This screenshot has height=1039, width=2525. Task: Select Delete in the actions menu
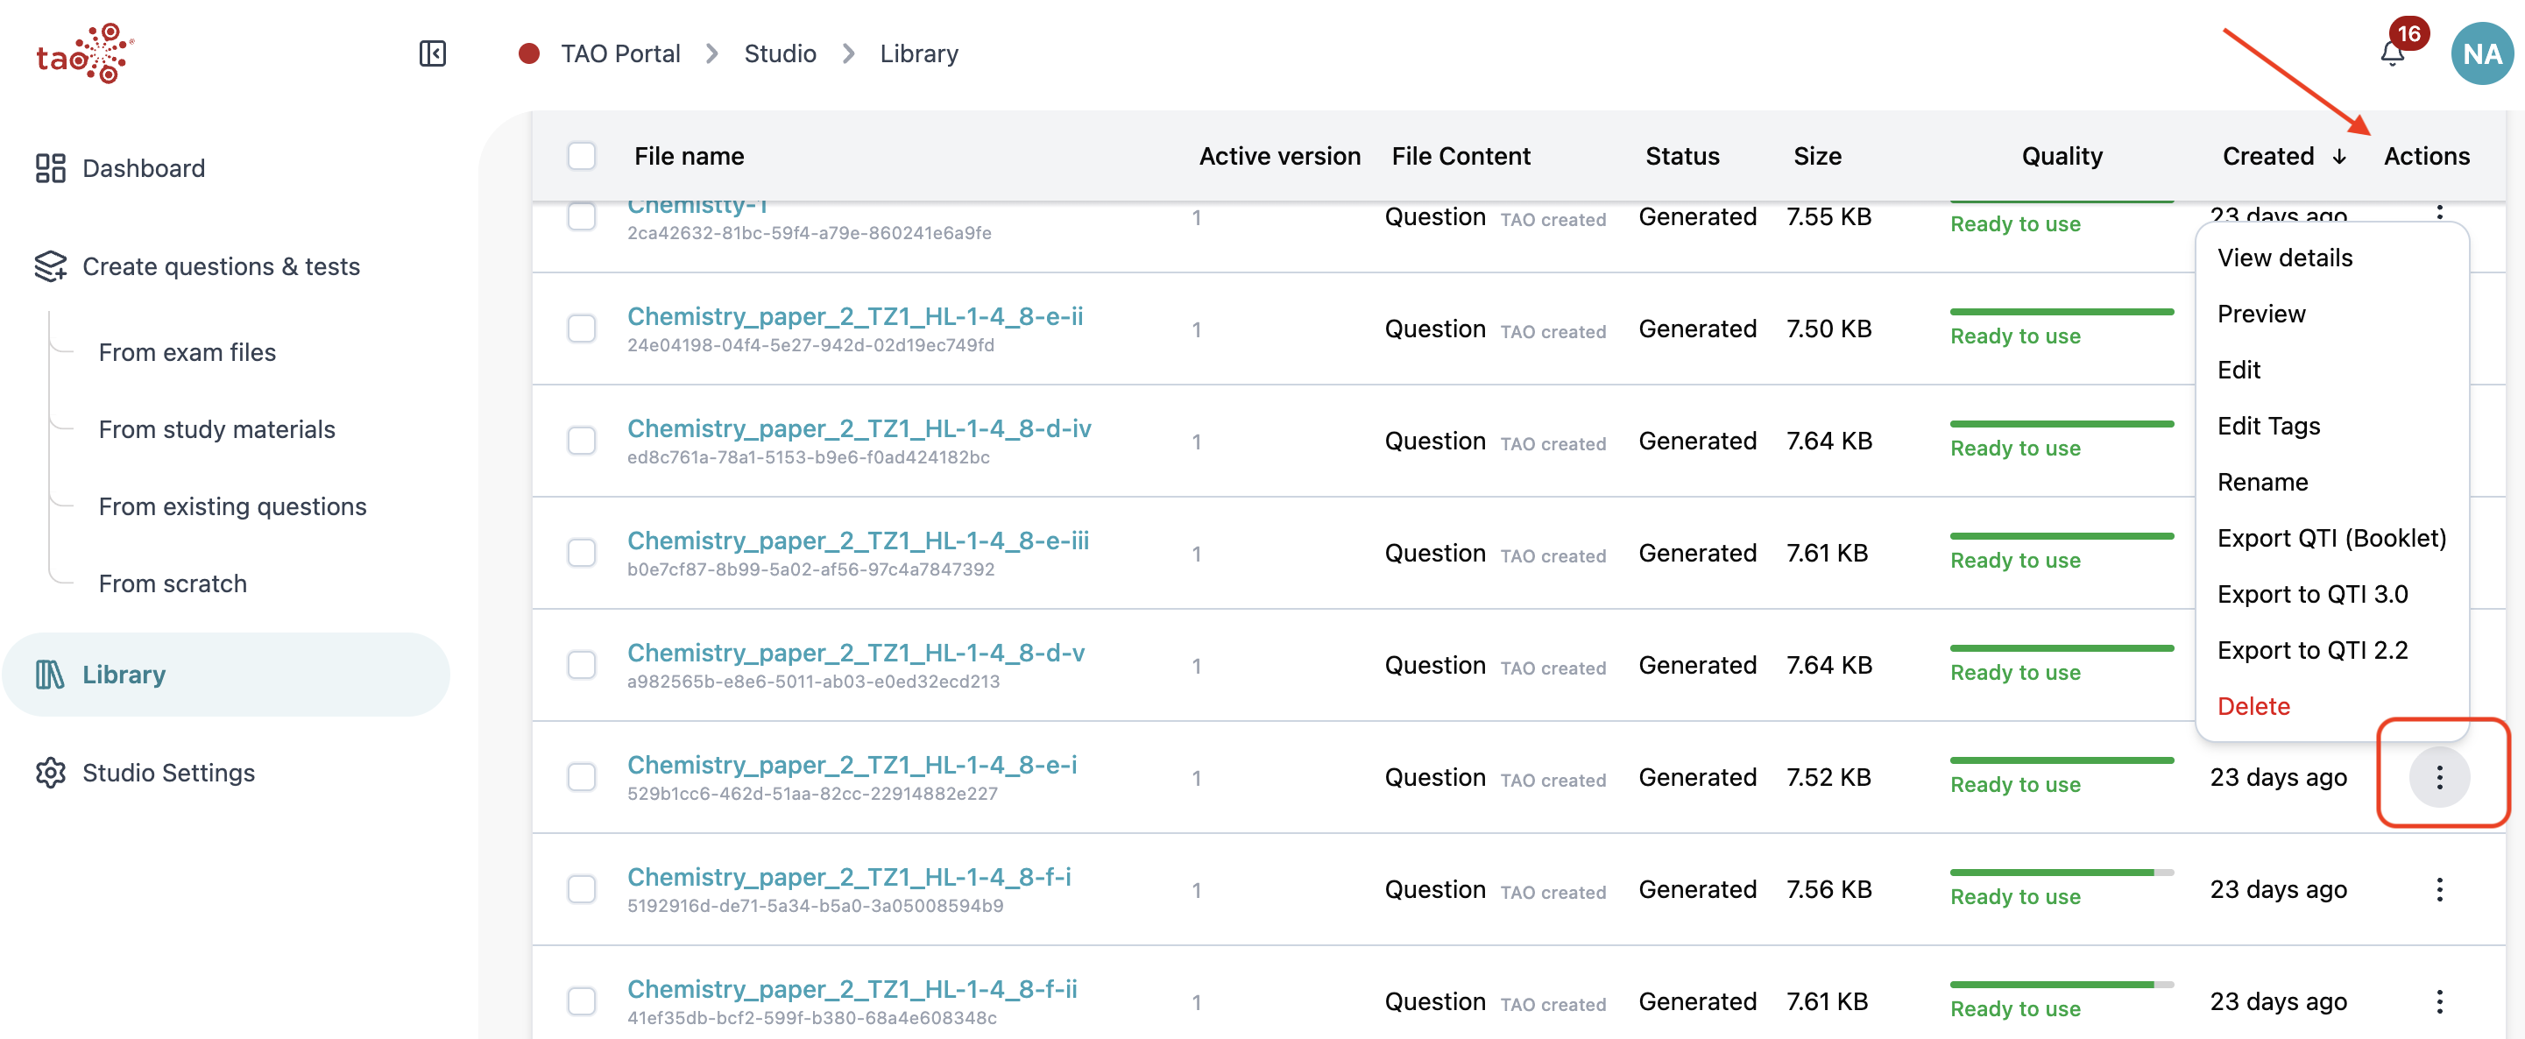2253,706
